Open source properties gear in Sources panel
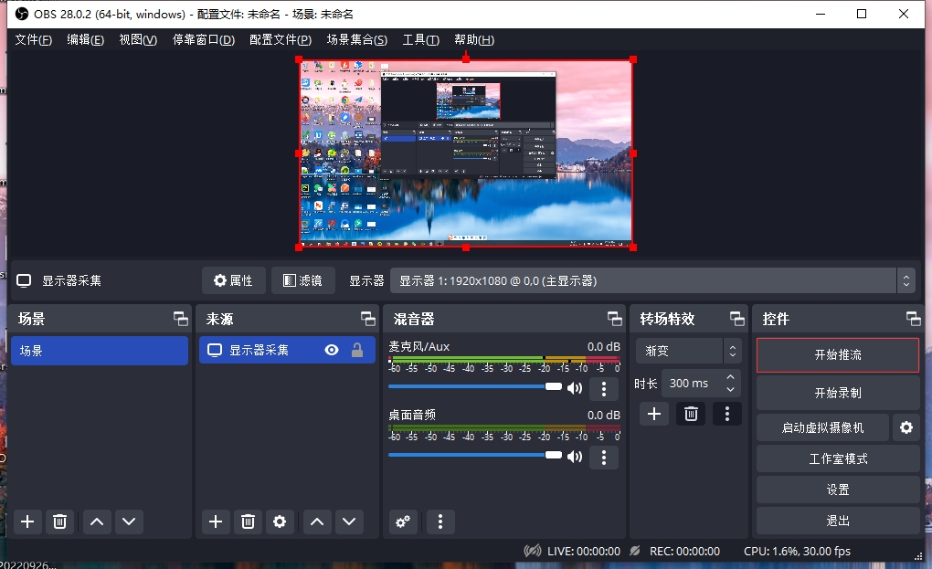 pyautogui.click(x=280, y=522)
